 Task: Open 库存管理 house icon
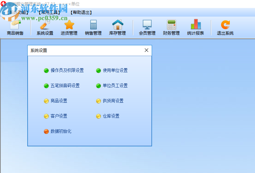[x=117, y=25]
